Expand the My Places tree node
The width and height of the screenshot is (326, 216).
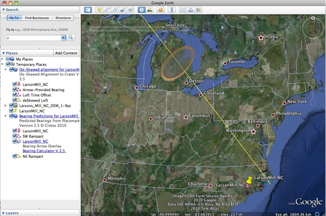3,59
